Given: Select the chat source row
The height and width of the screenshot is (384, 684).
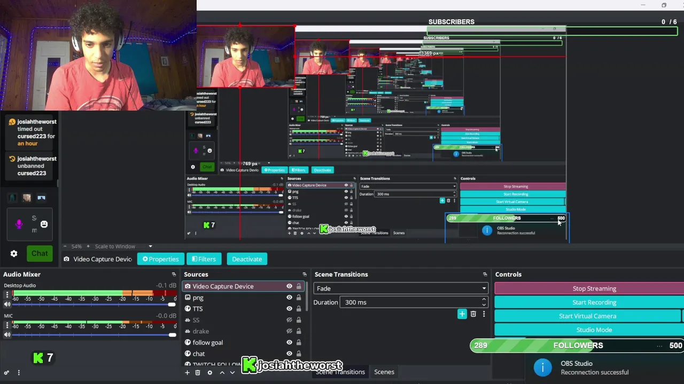Looking at the screenshot, I should pos(244,354).
